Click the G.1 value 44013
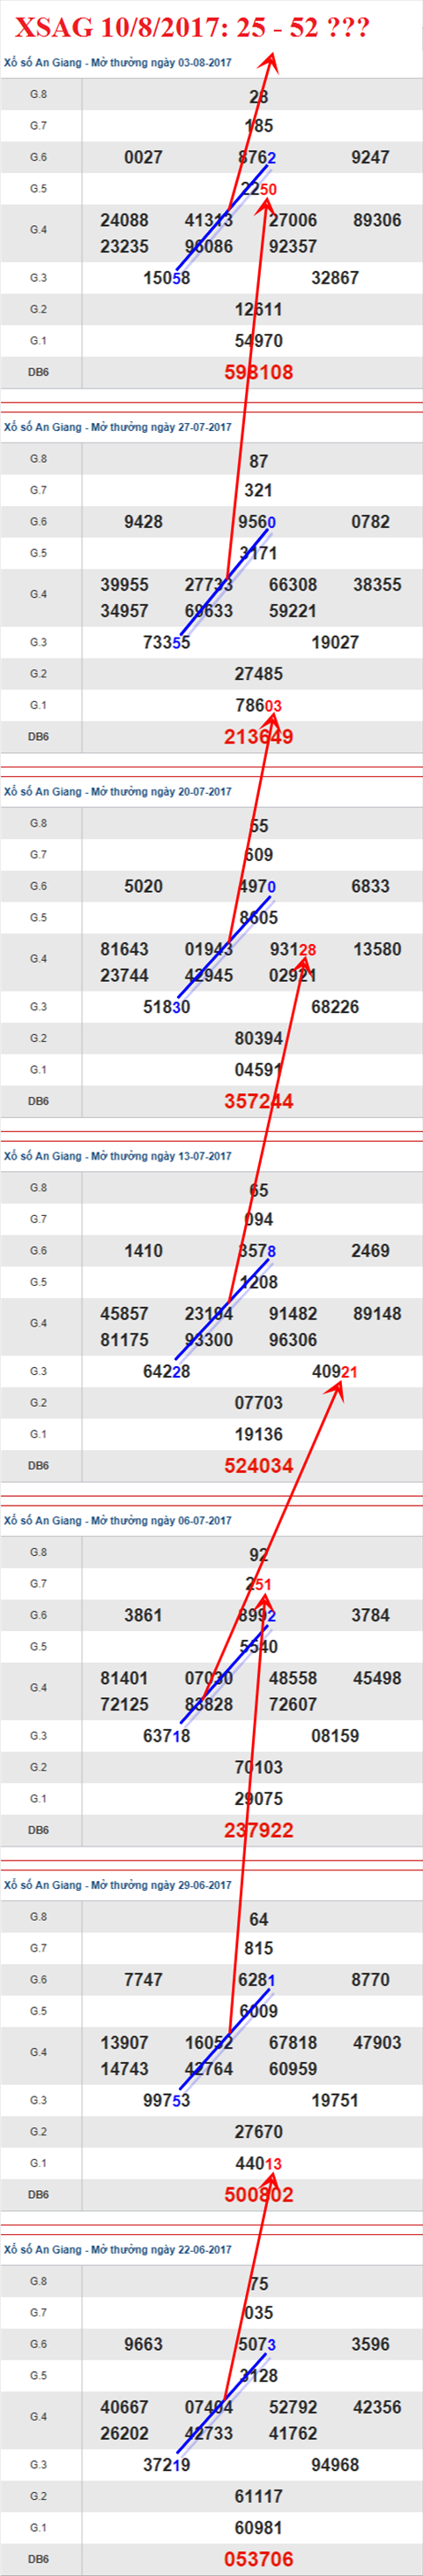This screenshot has height=2576, width=423. tap(258, 2163)
